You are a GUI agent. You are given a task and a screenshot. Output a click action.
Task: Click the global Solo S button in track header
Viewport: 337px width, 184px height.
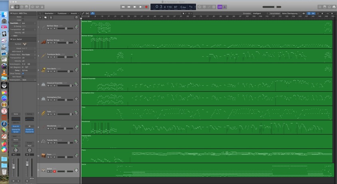(x=51, y=18)
